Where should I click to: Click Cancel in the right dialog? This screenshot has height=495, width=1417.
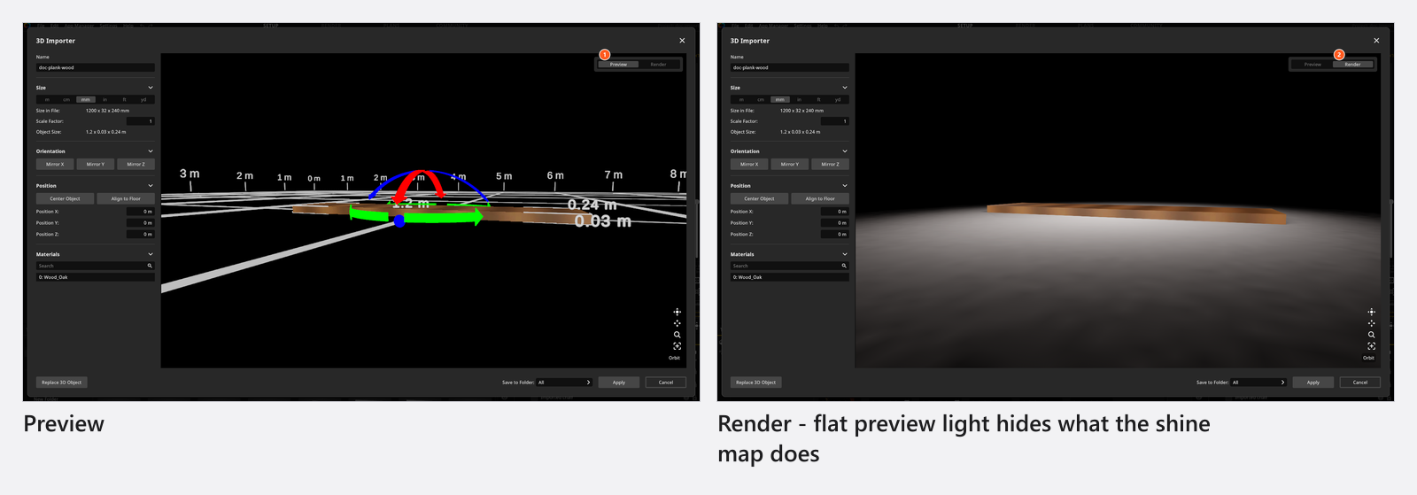1360,383
